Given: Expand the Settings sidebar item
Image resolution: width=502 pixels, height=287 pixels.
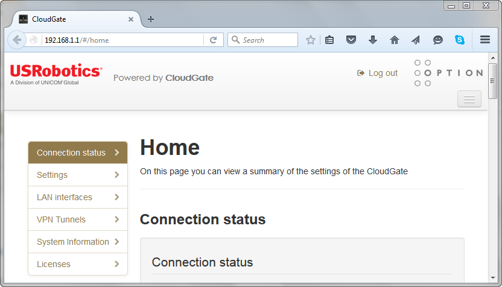Looking at the screenshot, I should pos(78,175).
